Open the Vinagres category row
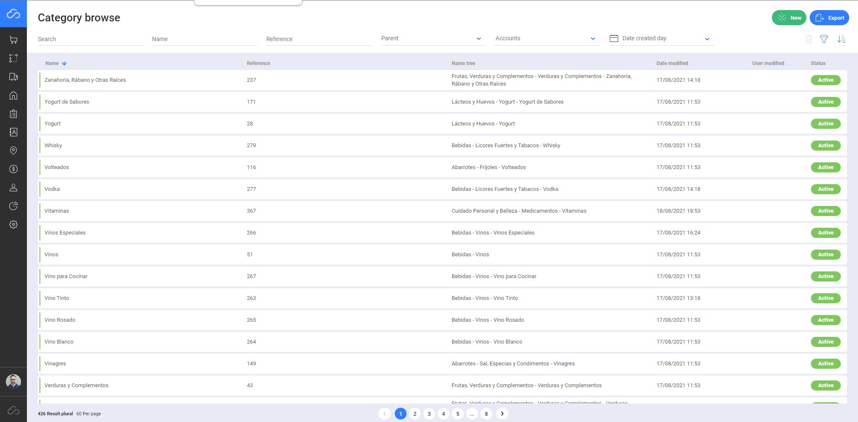This screenshot has width=858, height=422. coord(443,364)
